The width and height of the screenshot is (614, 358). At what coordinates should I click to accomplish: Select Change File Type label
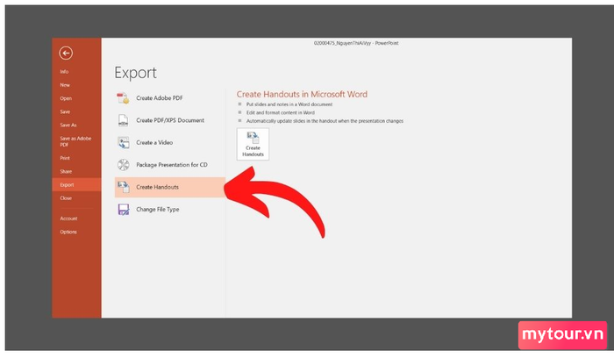pyautogui.click(x=157, y=209)
